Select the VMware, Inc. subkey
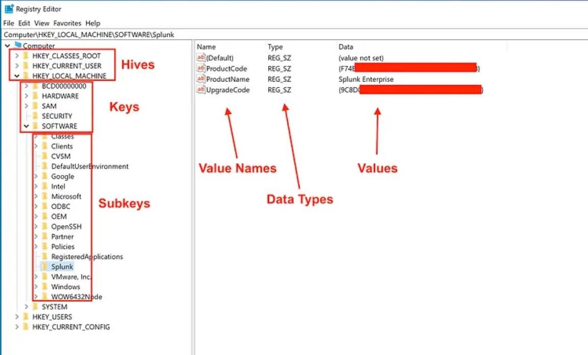 pos(71,276)
